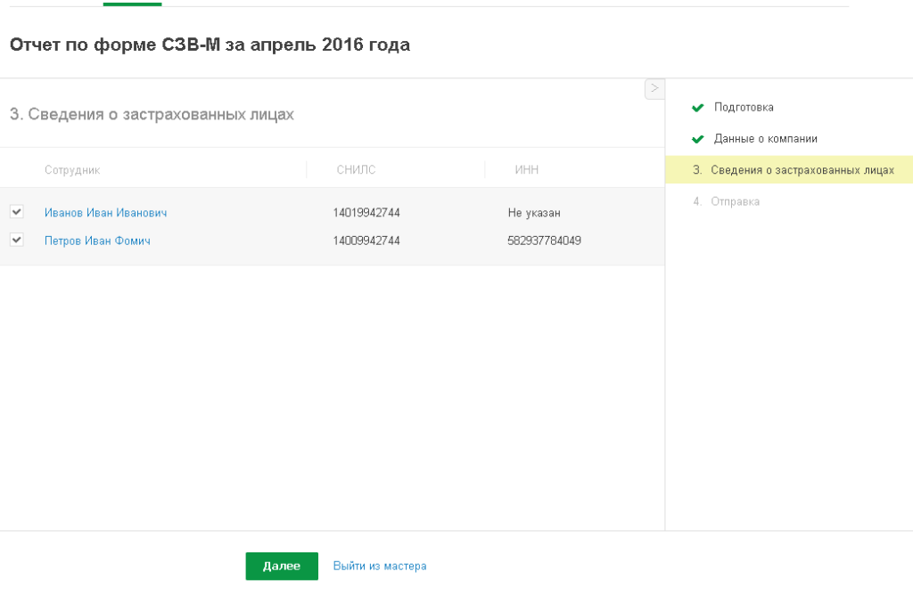Click the green checkmark beside Данные о компании
Image resolution: width=913 pixels, height=596 pixels.
pyautogui.click(x=698, y=139)
